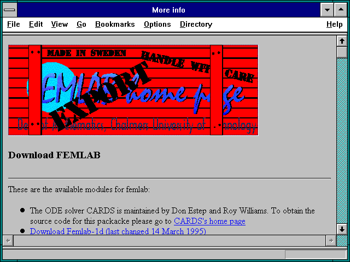Follow the CARDS's home page link
Image resolution: width=350 pixels, height=262 pixels.
209,221
